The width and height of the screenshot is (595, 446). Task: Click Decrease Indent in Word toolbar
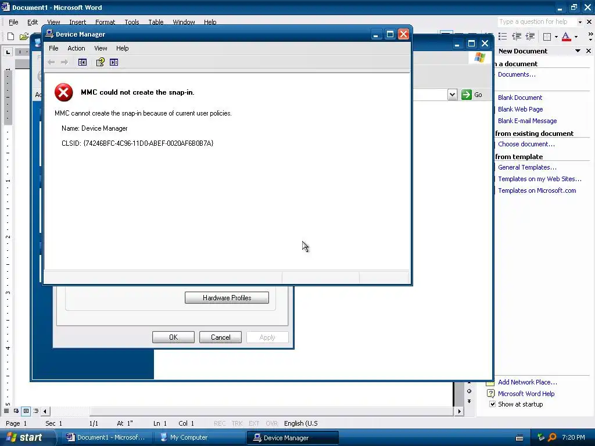[x=517, y=37]
